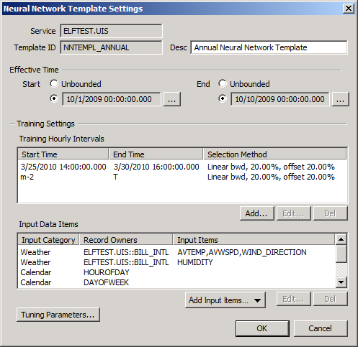The image size is (358, 347).
Task: Select the 3/25/2010 14:00:00.000 interval row
Action: click(182, 167)
